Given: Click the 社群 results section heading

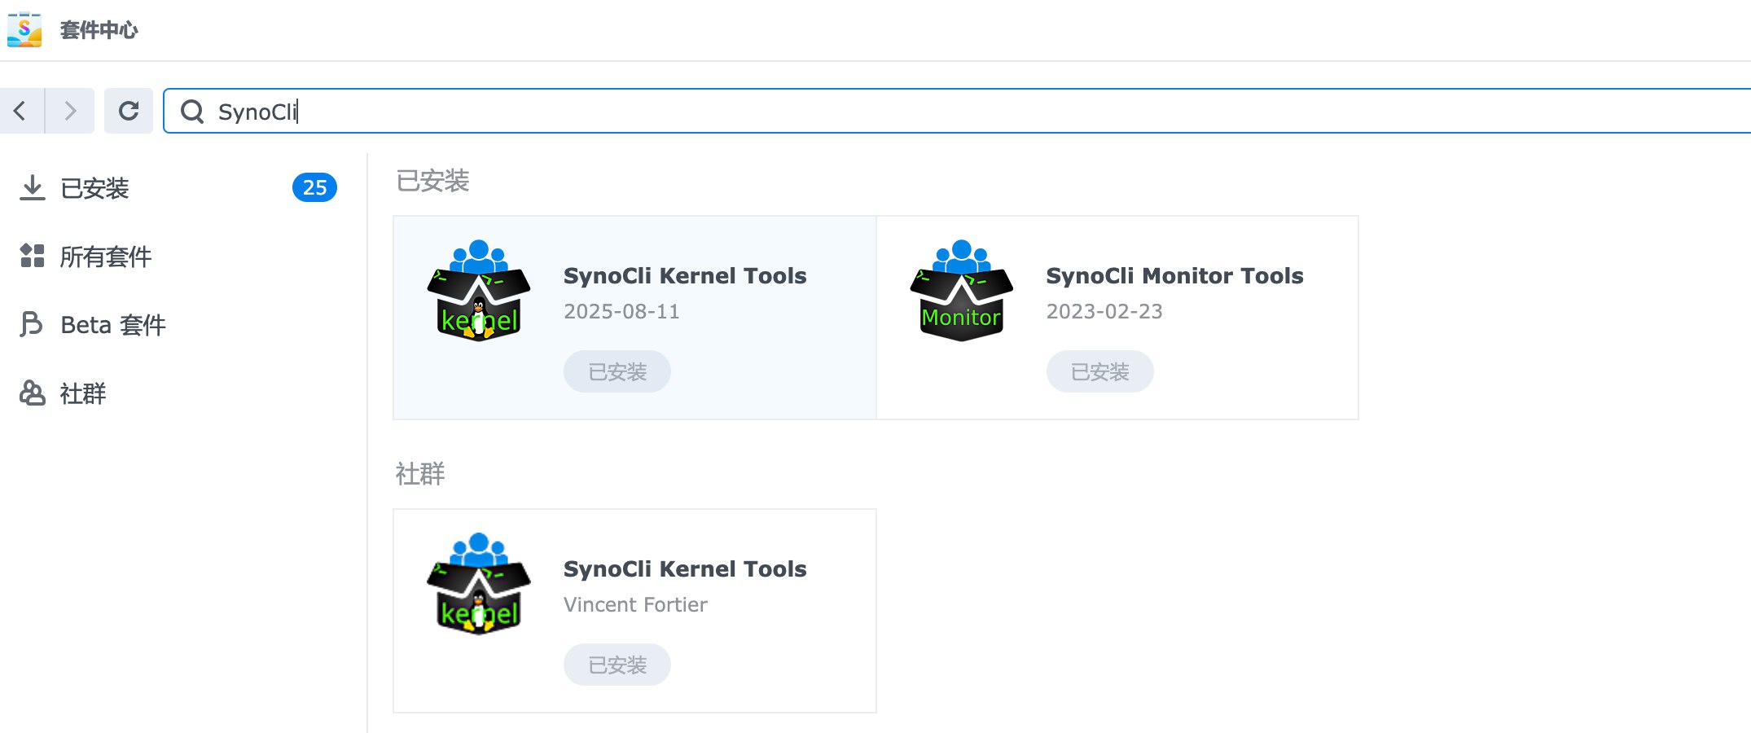Looking at the screenshot, I should 420,474.
